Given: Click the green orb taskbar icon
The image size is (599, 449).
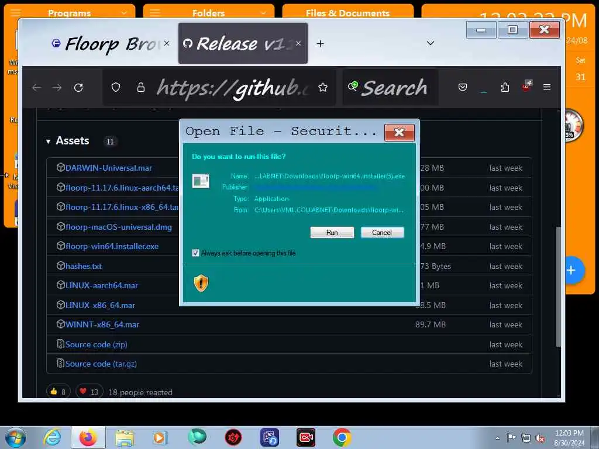Looking at the screenshot, I should (x=197, y=437).
